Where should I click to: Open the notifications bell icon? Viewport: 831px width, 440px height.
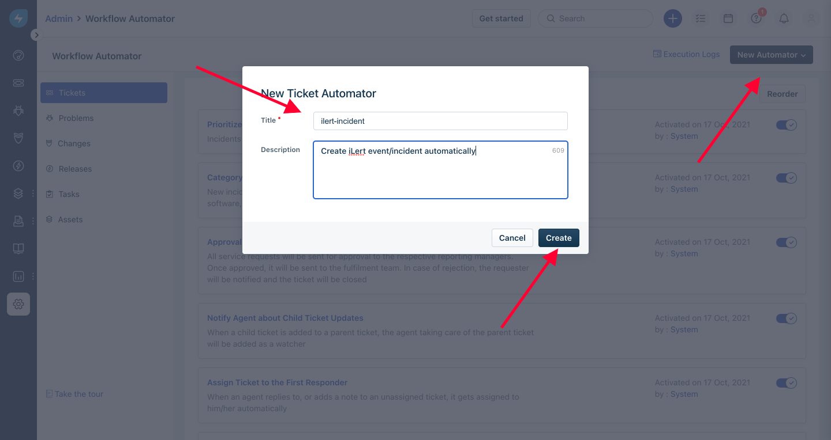(784, 18)
